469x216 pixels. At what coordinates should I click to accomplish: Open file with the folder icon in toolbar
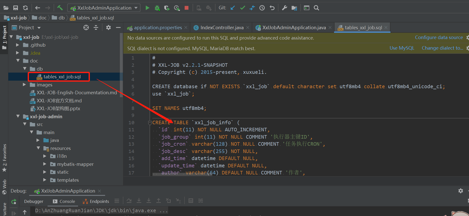(6, 8)
